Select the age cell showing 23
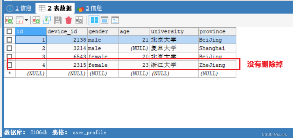 click(134, 65)
